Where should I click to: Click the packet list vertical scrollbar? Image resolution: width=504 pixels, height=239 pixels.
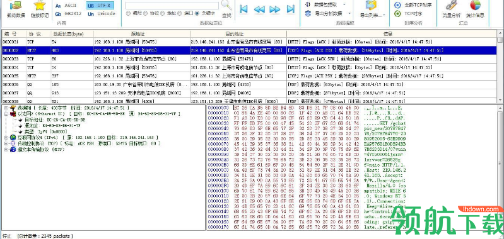500,67
